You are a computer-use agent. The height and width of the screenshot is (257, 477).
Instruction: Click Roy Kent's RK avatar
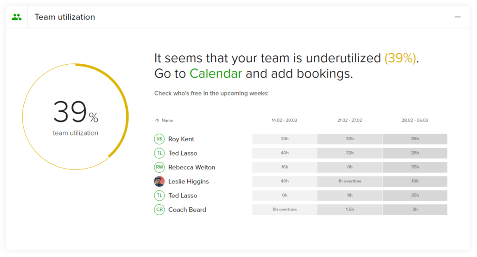pyautogui.click(x=159, y=139)
